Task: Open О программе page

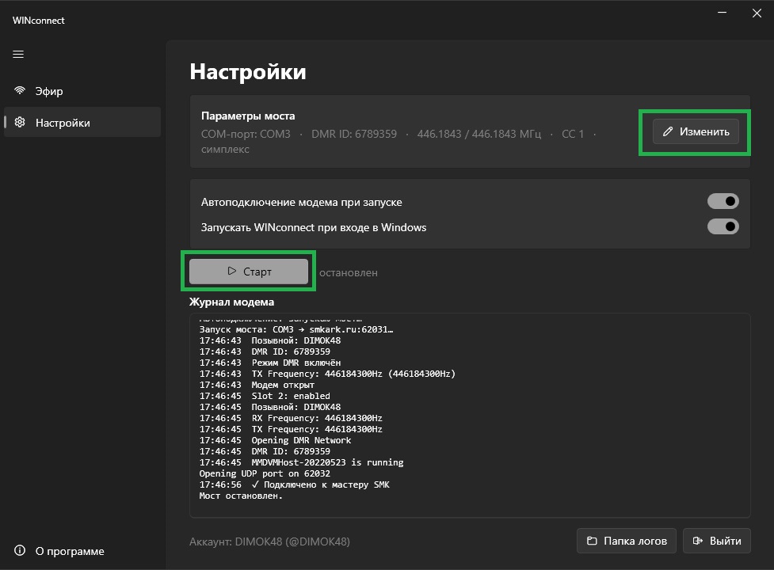Action: 82,551
